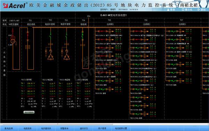Open the 电参量报表 bottom menu
The image size is (209, 131).
click(46, 128)
